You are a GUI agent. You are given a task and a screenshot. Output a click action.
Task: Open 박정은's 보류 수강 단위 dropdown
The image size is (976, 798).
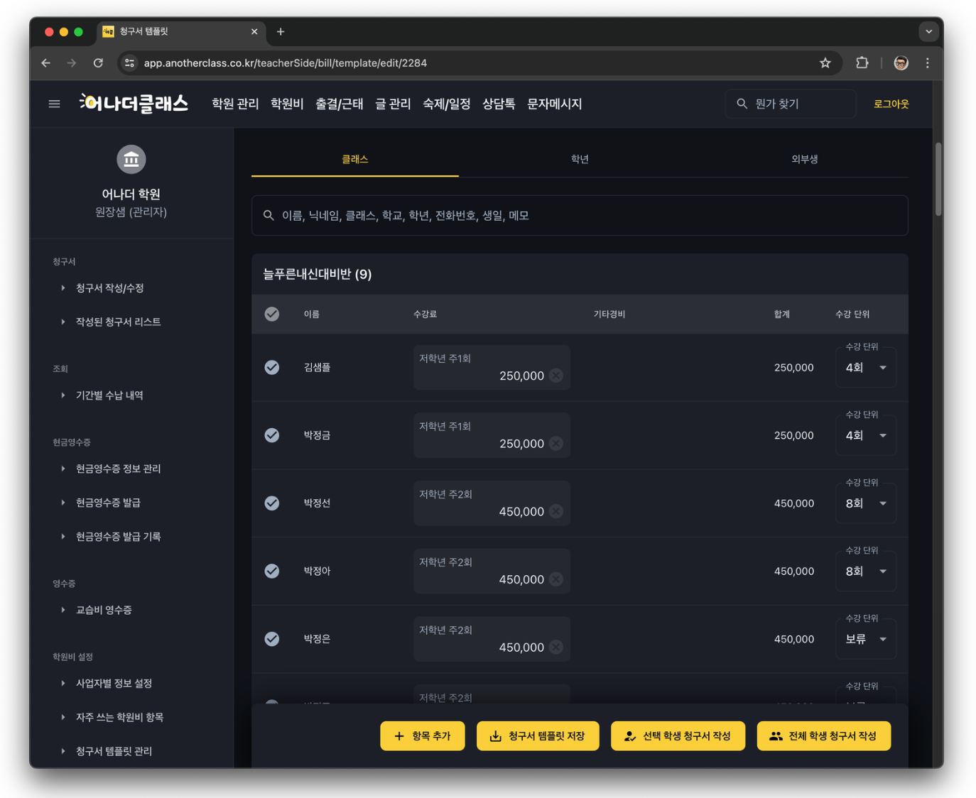tap(866, 639)
